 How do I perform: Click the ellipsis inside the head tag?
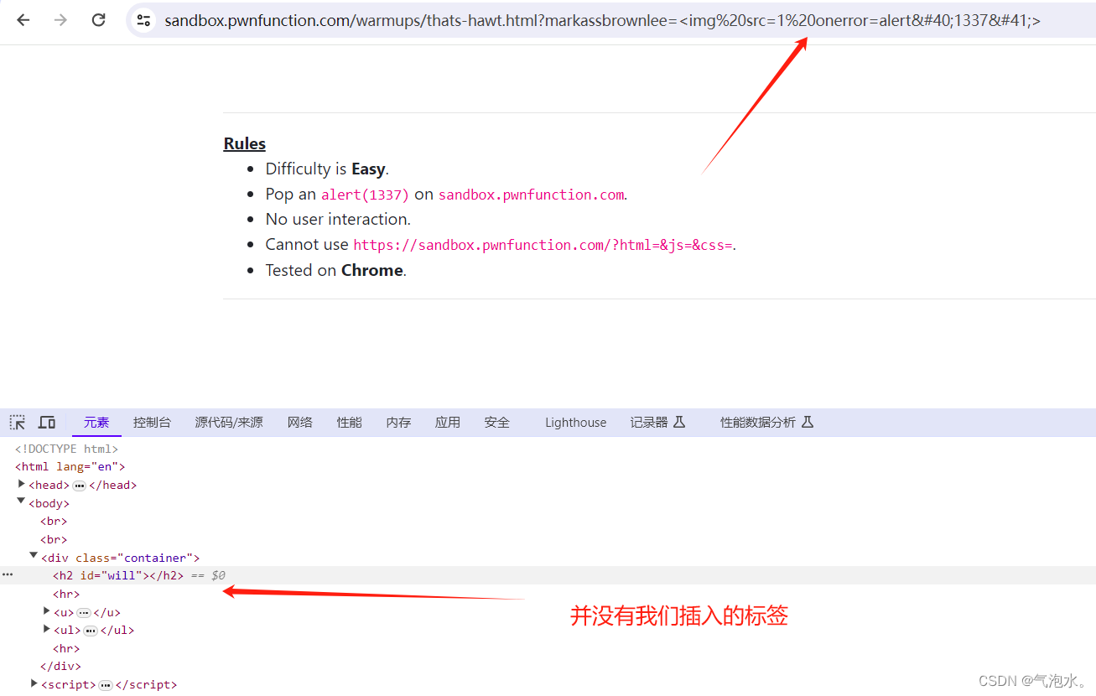coord(80,486)
